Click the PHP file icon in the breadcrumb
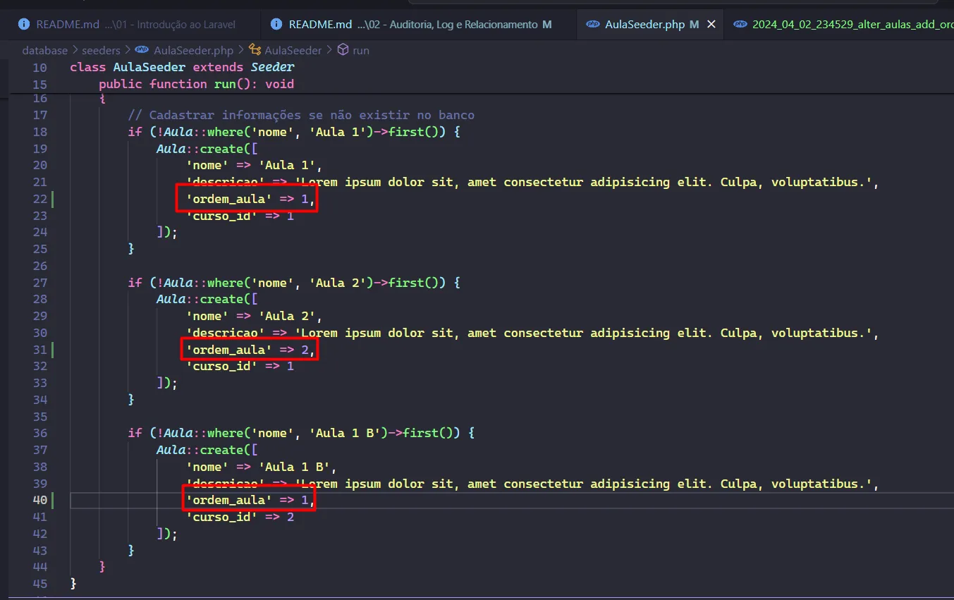This screenshot has width=954, height=600. coord(142,51)
